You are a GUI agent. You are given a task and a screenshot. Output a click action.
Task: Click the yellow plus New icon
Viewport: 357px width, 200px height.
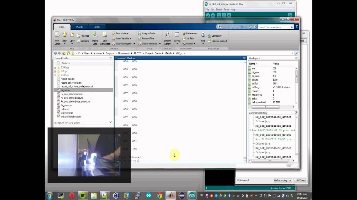pyautogui.click(x=65, y=34)
